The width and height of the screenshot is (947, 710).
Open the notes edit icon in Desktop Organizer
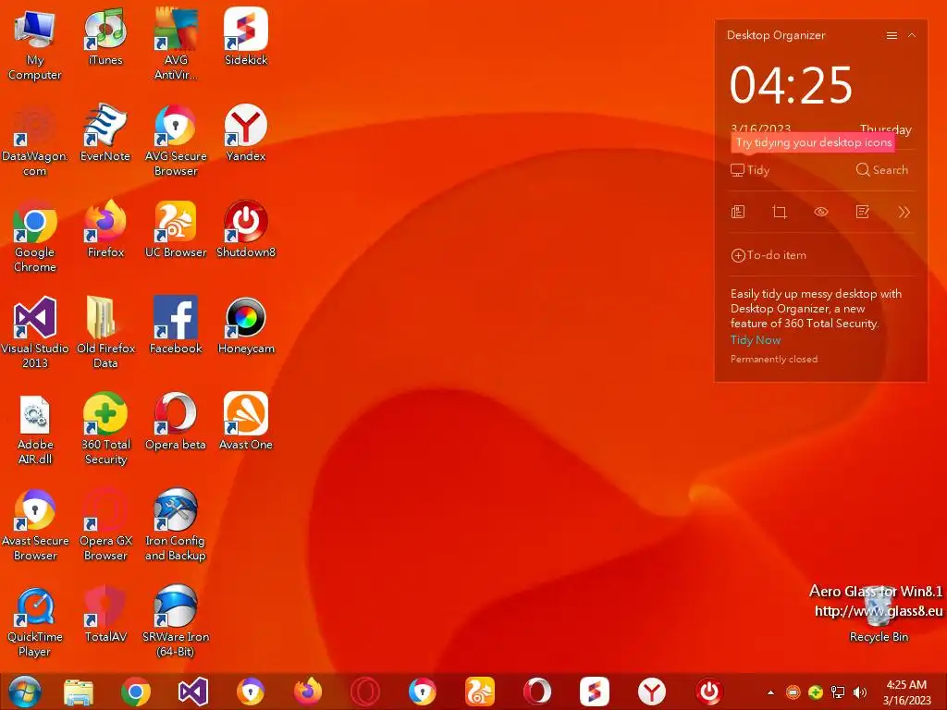(863, 212)
